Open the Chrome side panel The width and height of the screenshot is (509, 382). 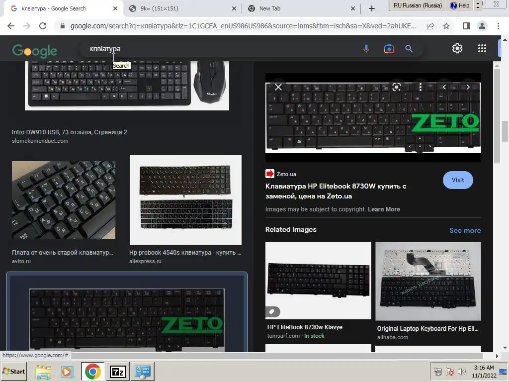click(466, 26)
